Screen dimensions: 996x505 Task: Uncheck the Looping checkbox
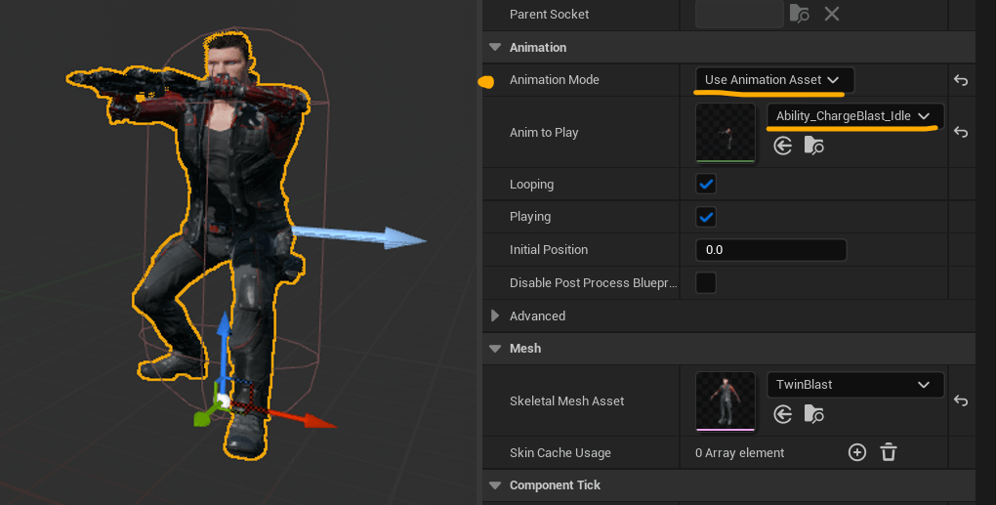click(x=706, y=185)
